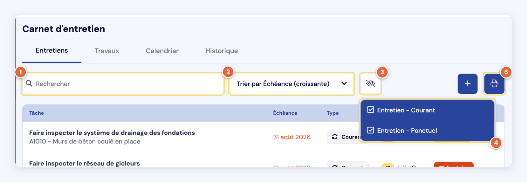The image size is (527, 182).
Task: Open the Calendrier tab
Action: coord(162,51)
